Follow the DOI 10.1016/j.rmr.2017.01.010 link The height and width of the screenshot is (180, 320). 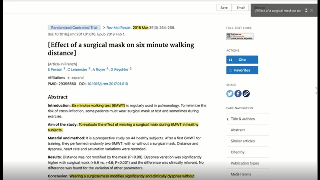(107, 84)
